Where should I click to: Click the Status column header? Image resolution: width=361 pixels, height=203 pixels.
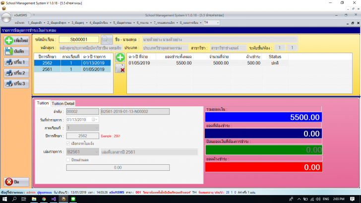(x=275, y=57)
